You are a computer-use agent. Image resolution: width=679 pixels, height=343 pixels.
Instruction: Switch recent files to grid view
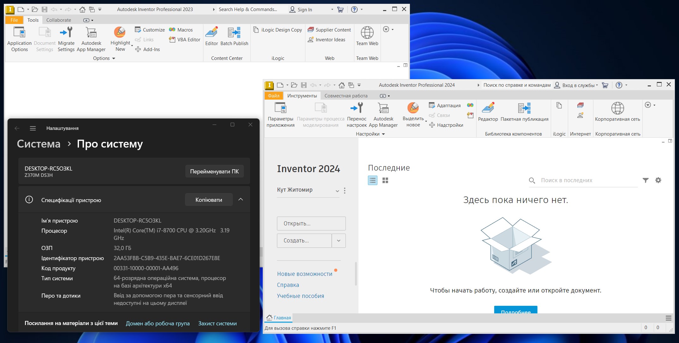(x=385, y=180)
